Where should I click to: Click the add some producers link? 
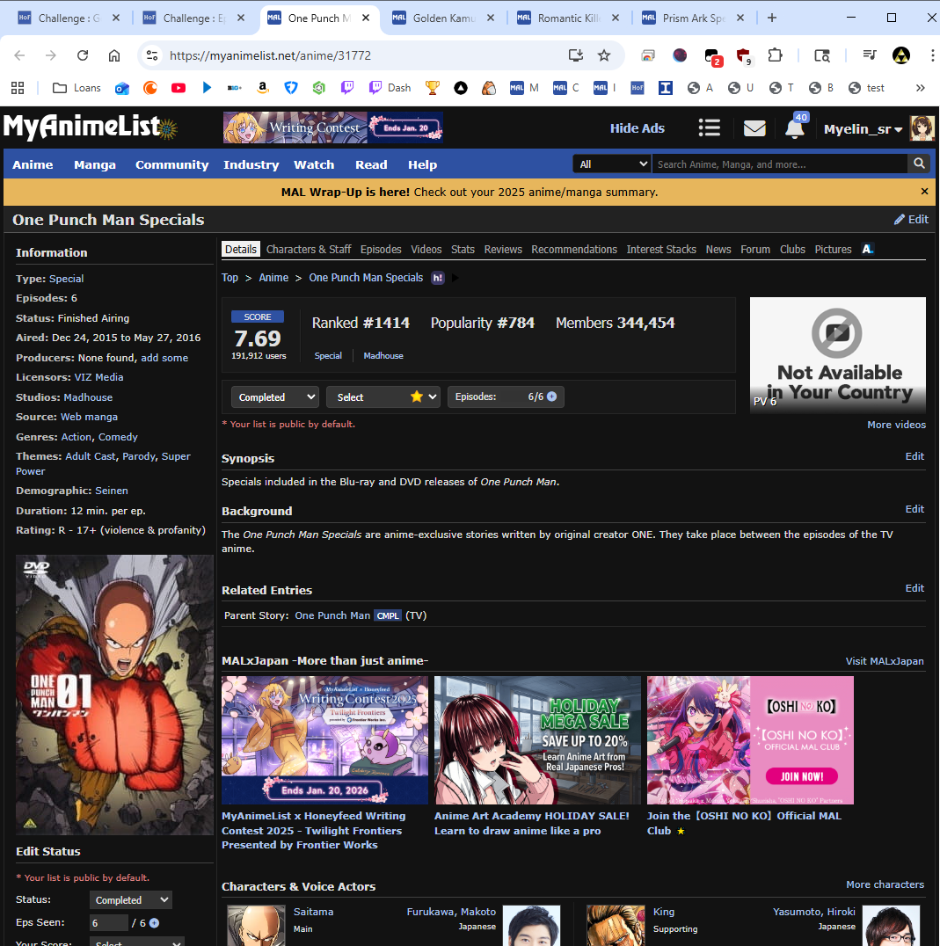tap(164, 358)
